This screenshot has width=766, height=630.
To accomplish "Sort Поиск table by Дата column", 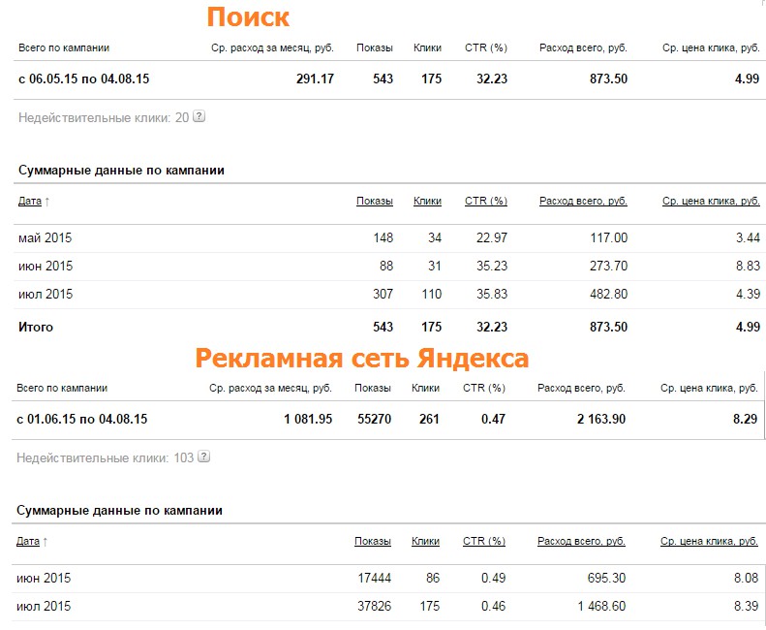I will (30, 201).
